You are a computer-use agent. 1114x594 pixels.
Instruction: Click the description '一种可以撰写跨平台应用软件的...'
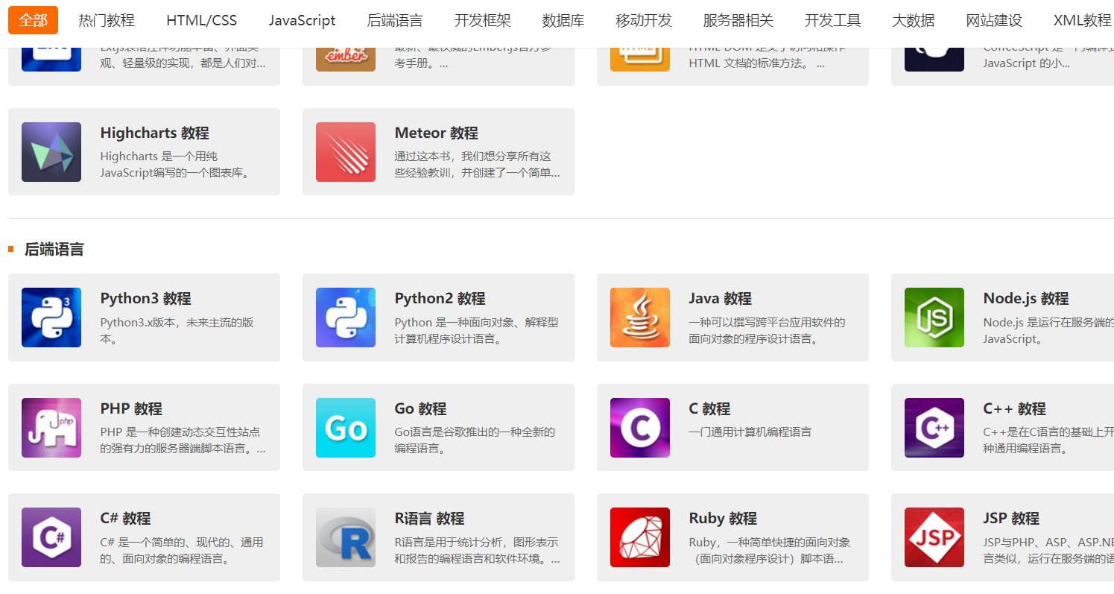[x=768, y=331]
